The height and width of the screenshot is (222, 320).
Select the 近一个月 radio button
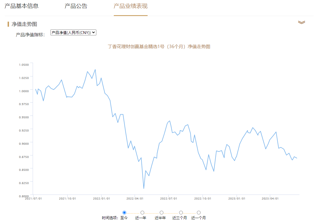coord(199,213)
